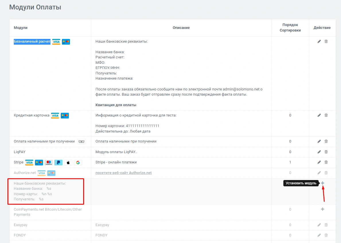The width and height of the screenshot is (341, 243).
Task: Click the PayPal icon in Stripe row
Action: tap(59, 163)
